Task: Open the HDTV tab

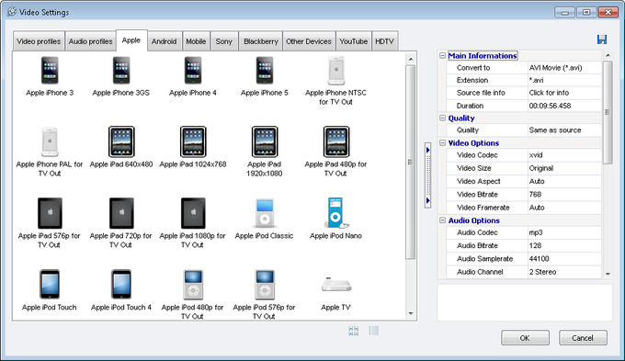Action: [x=384, y=41]
